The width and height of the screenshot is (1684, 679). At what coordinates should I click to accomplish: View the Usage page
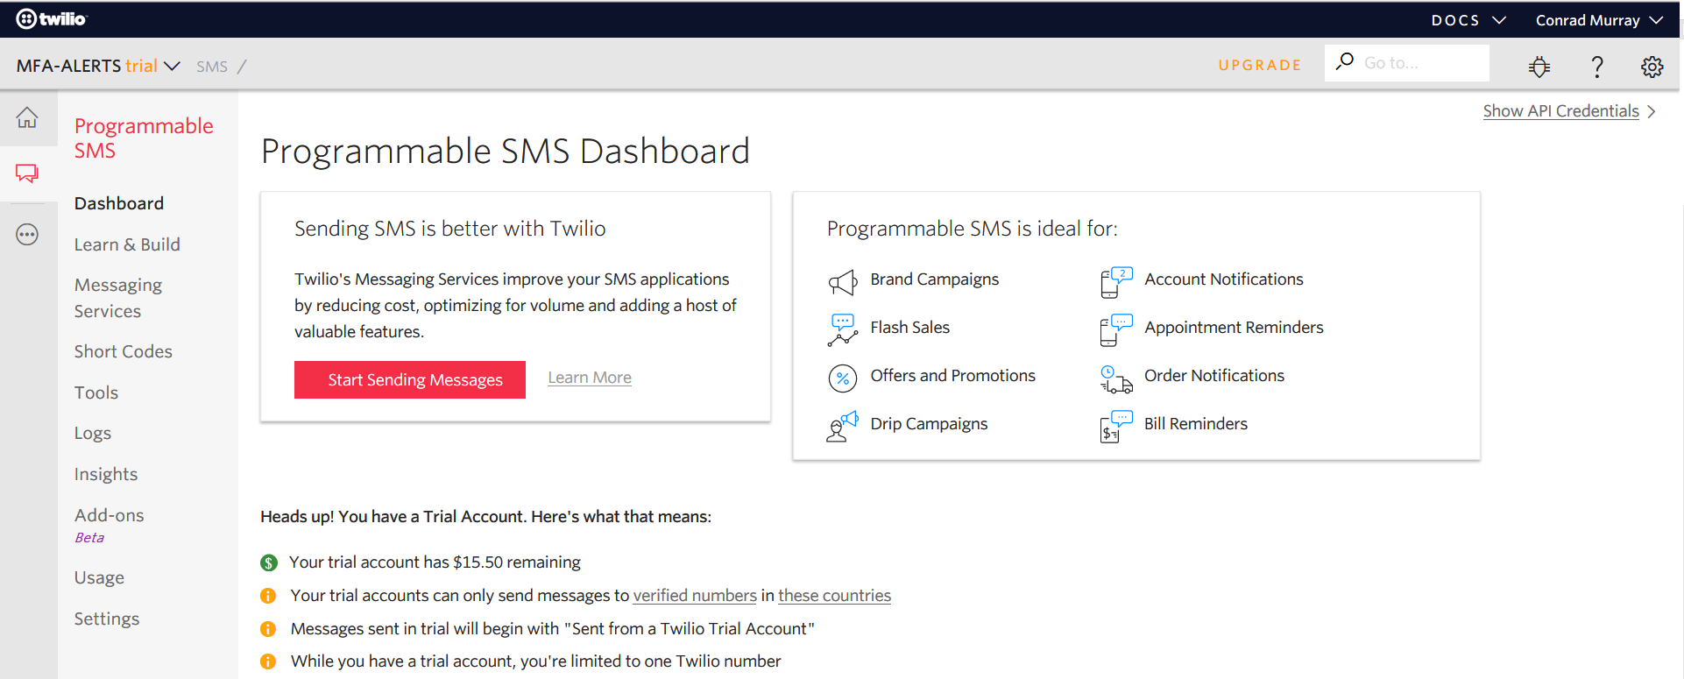click(99, 577)
